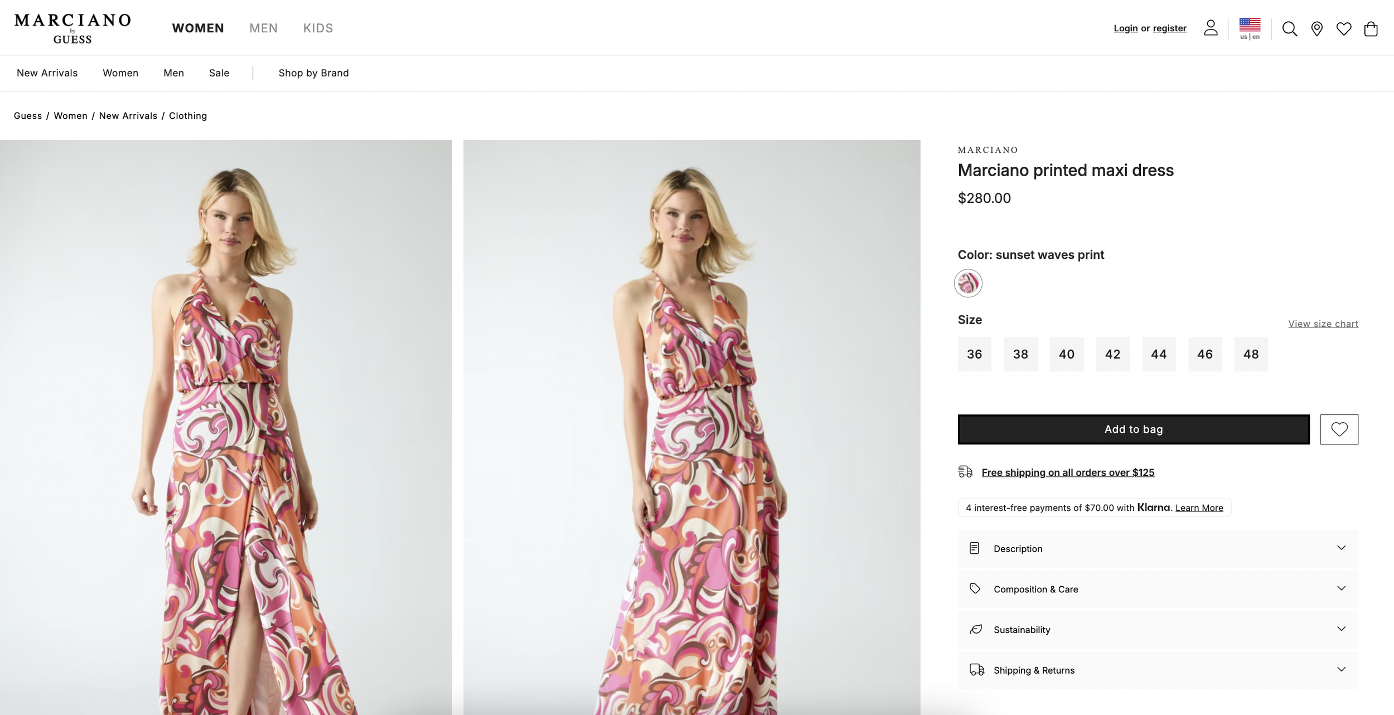Choose size 48

click(x=1251, y=354)
